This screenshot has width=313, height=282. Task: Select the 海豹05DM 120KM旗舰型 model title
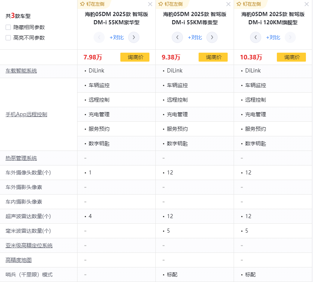(x=273, y=18)
